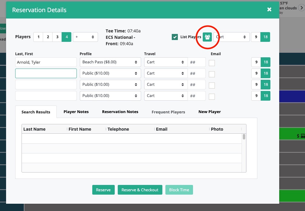Set all players to 18 holes
305x211 pixels.
click(265, 37)
